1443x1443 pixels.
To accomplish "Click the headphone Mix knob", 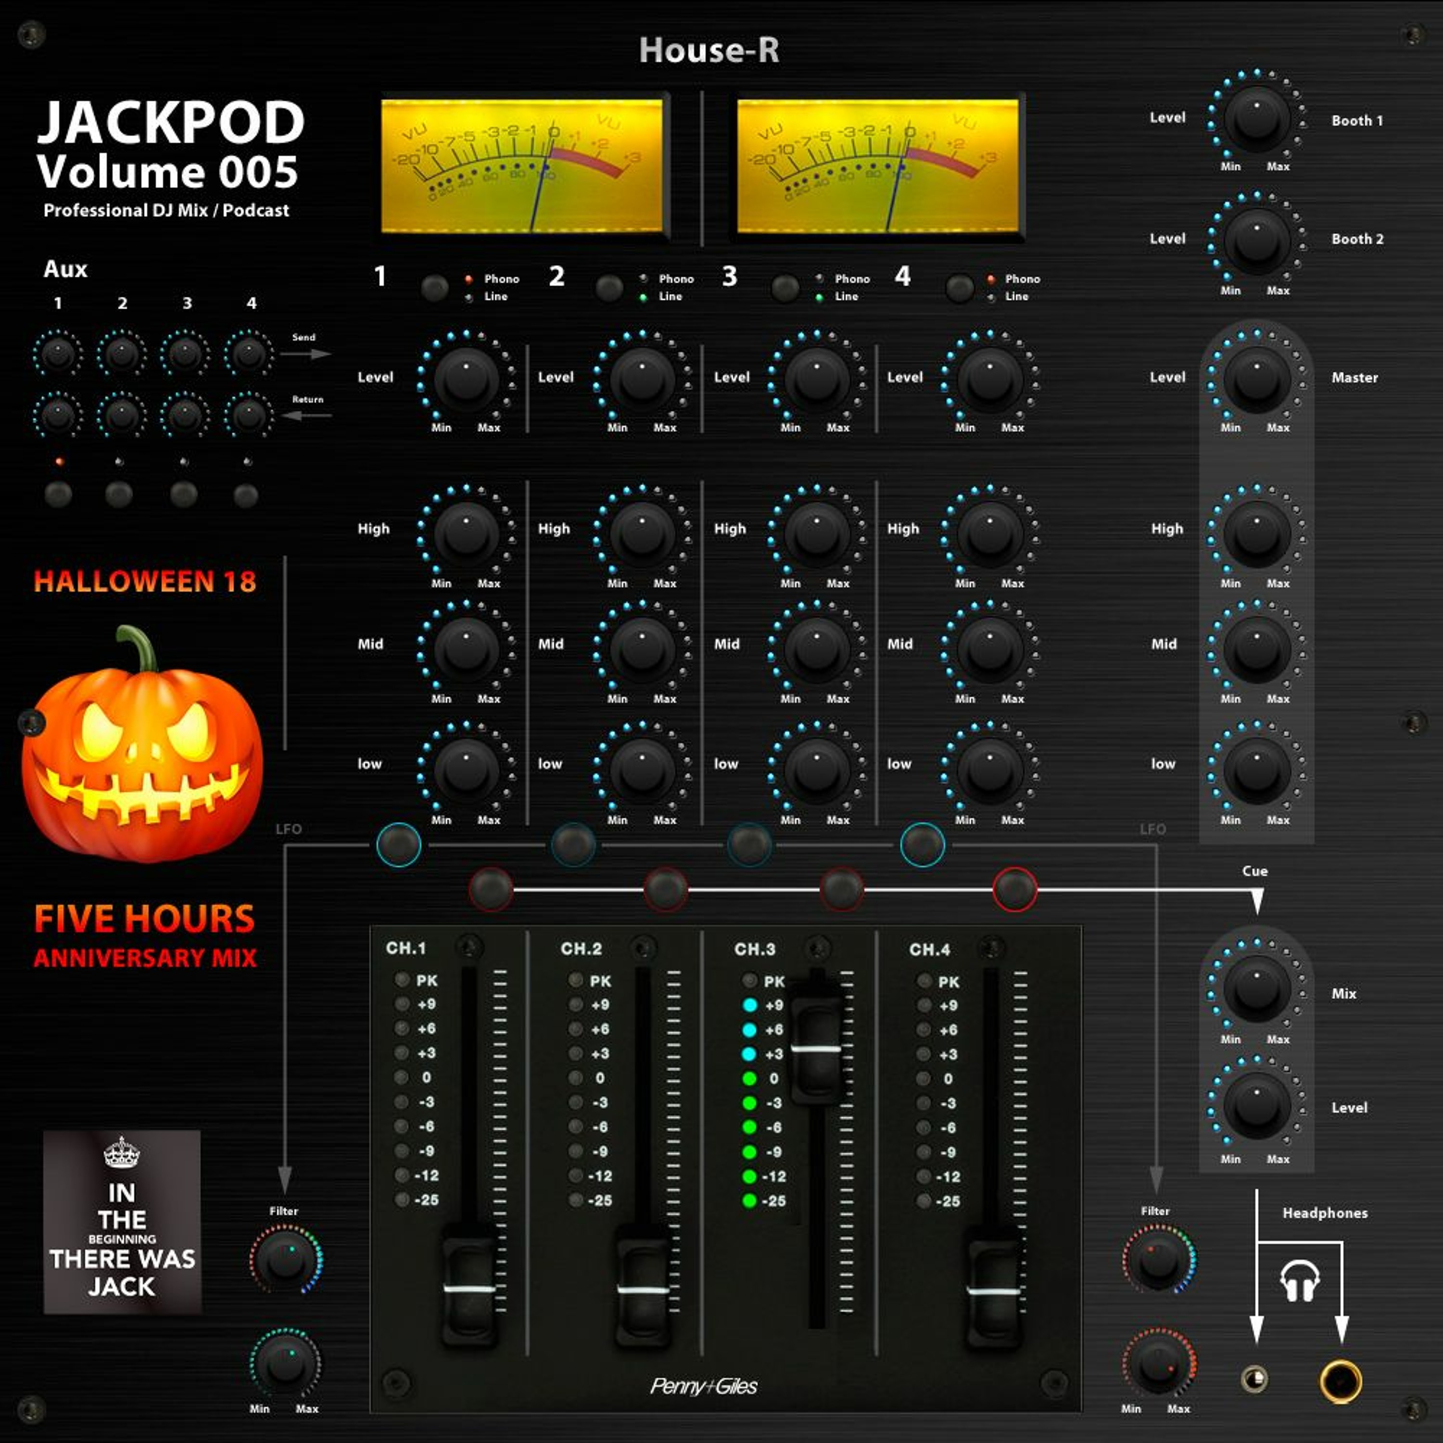I will [1257, 989].
